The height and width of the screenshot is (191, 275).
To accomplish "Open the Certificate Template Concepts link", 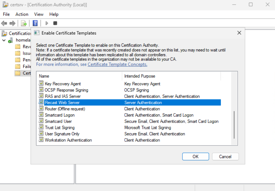I will pyautogui.click(x=117, y=64).
